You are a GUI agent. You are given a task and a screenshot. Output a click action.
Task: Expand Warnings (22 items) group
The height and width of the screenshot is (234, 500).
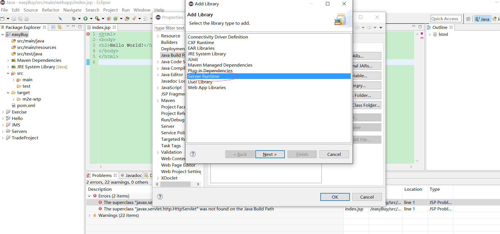click(89, 215)
